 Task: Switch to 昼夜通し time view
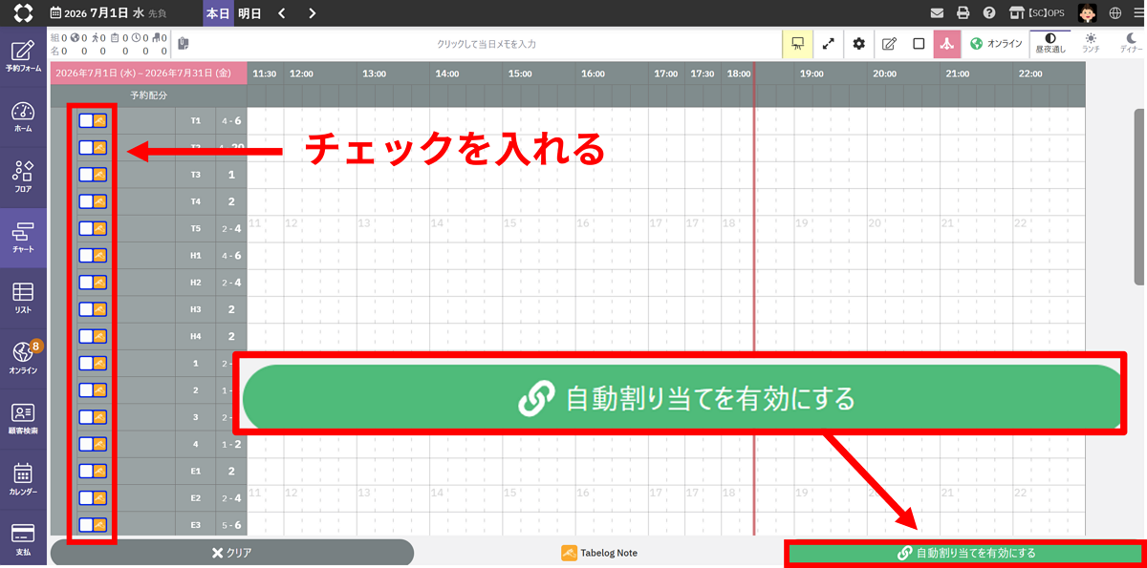(1050, 43)
